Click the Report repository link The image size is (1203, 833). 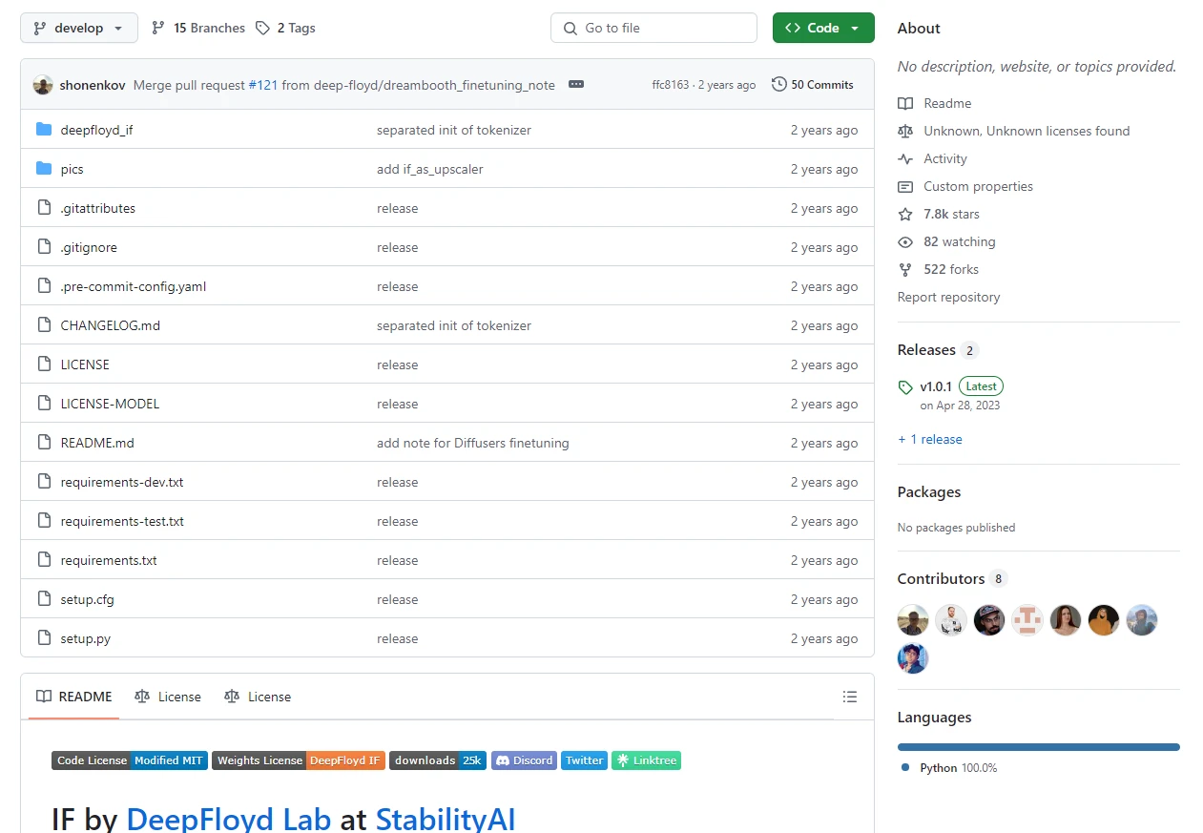948,297
